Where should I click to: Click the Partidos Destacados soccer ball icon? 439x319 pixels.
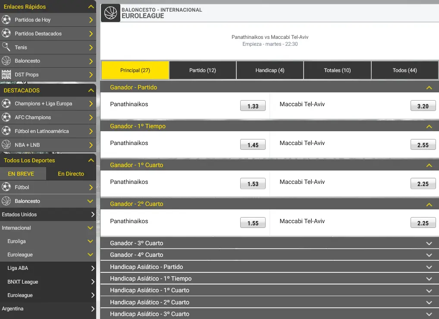coord(6,33)
